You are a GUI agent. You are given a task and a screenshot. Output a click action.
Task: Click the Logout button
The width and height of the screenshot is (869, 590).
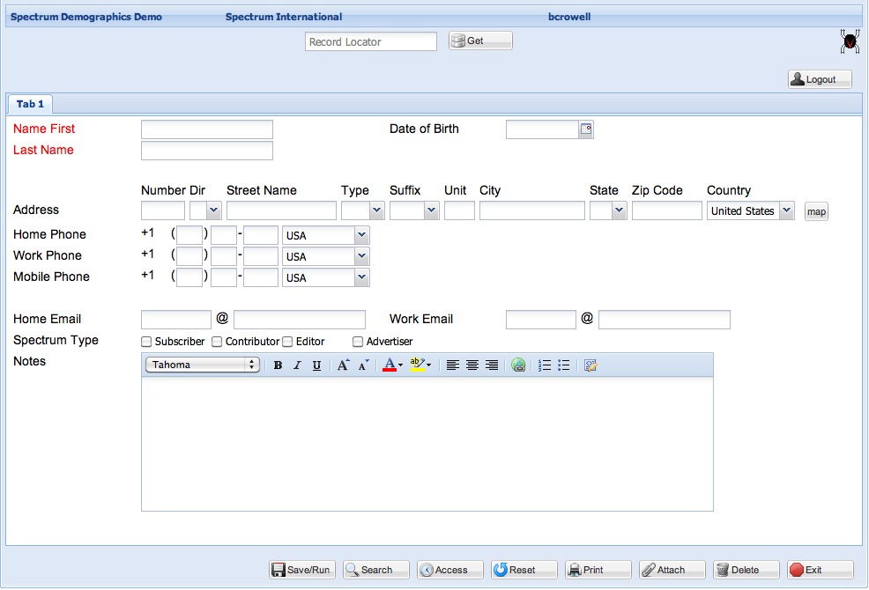click(820, 79)
